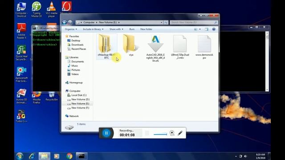285x160 pixels.
Task: Open Adobe Reader X desktop shortcut
Action: (22, 31)
